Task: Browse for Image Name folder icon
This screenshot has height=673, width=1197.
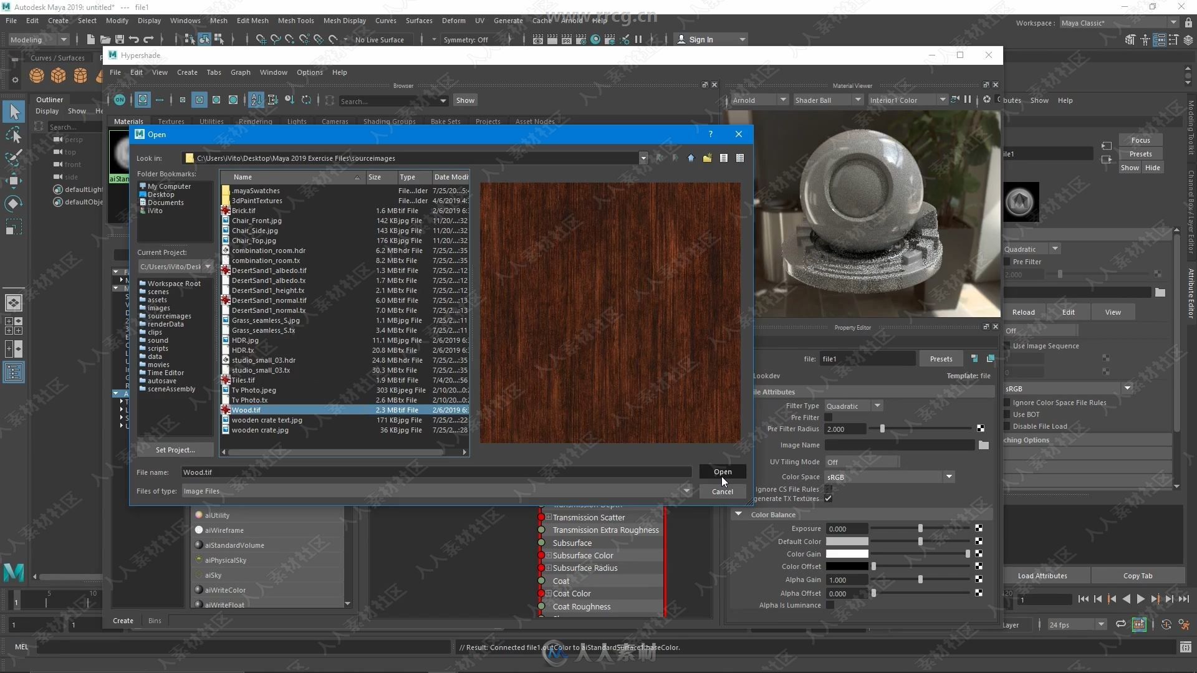Action: [x=984, y=445]
